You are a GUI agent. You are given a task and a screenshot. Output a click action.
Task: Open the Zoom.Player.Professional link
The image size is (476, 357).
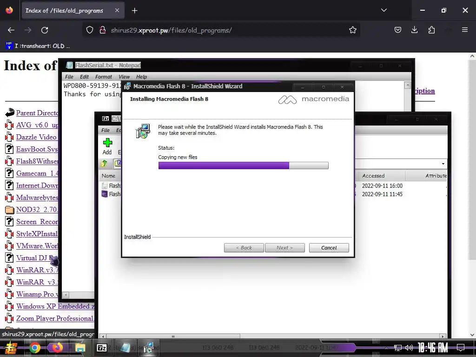(x=55, y=318)
